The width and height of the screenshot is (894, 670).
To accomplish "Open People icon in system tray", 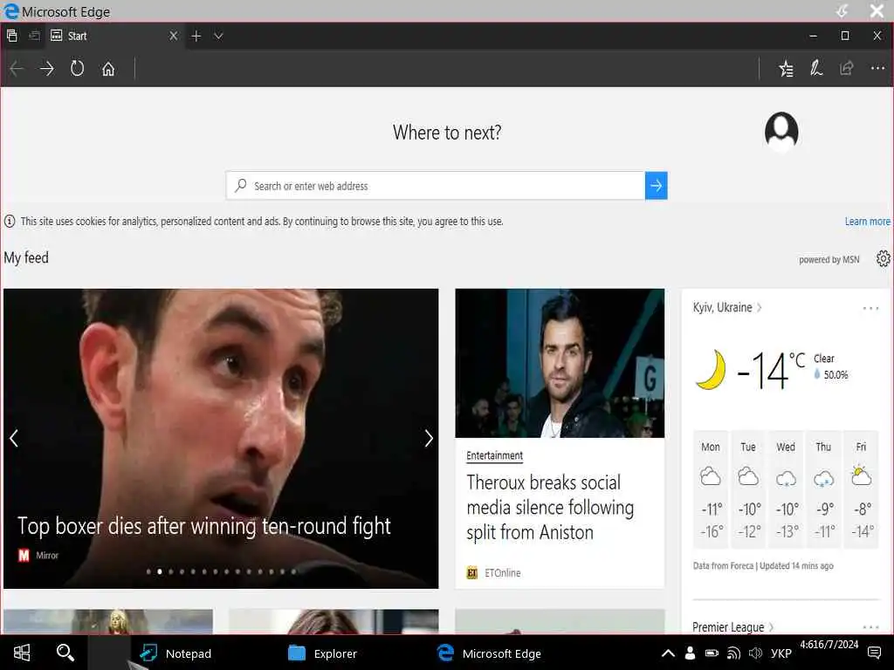I will pyautogui.click(x=690, y=653).
